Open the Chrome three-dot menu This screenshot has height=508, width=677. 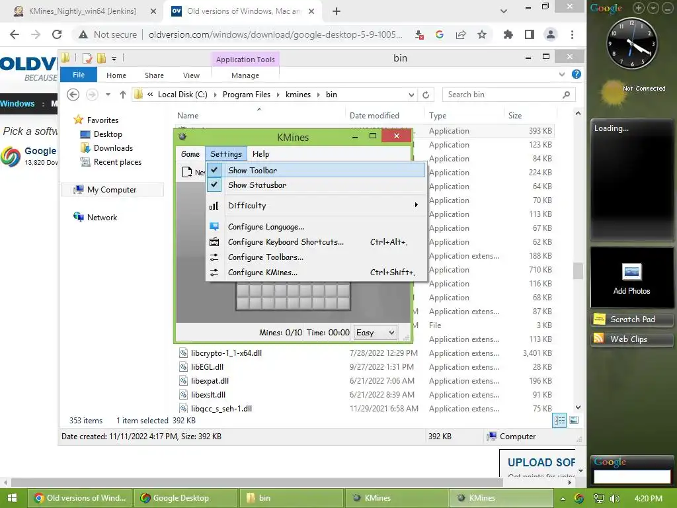[x=572, y=34]
